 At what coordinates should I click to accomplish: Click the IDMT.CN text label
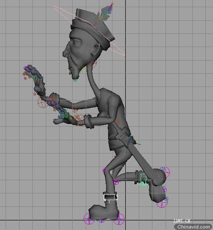click(182, 221)
